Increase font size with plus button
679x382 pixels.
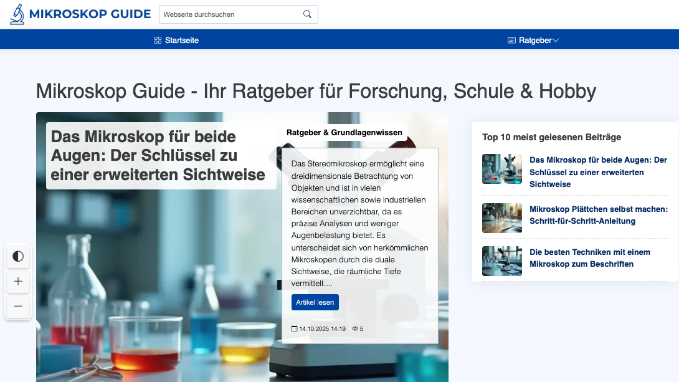tap(18, 281)
